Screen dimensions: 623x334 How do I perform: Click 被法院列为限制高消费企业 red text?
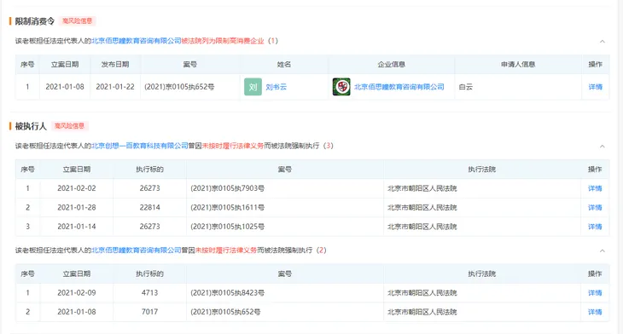click(223, 41)
